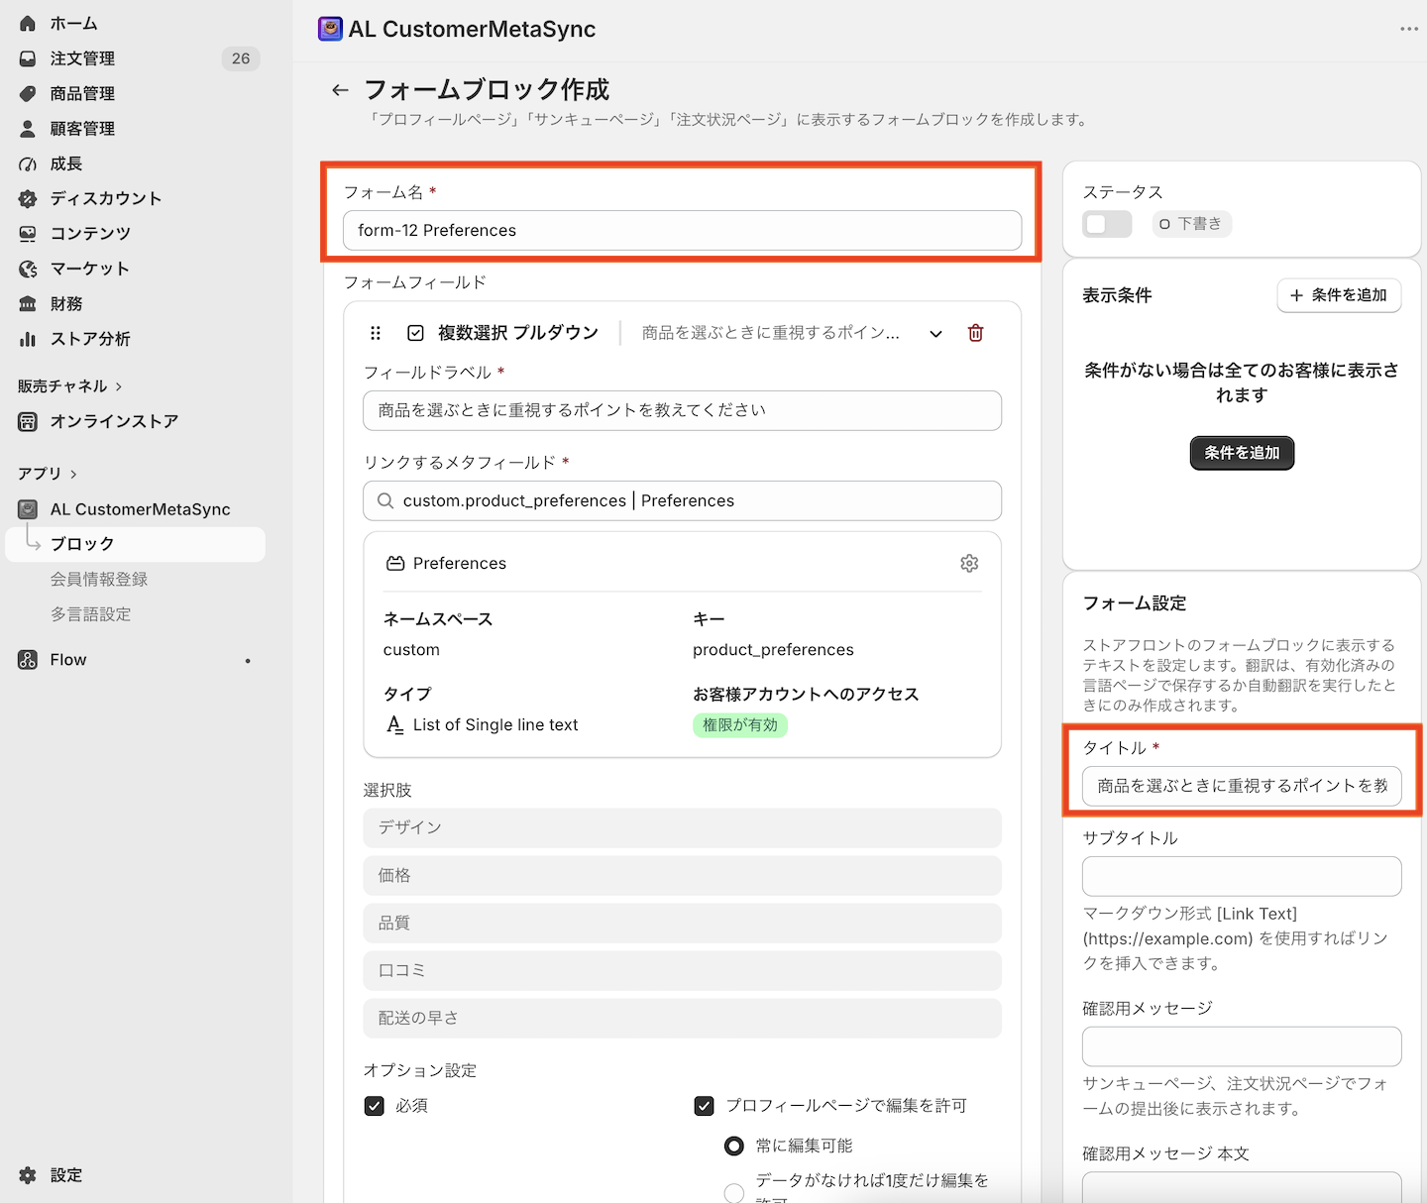1427x1203 pixels.
Task: Edit the フィールドラベル input field
Action: click(x=682, y=410)
